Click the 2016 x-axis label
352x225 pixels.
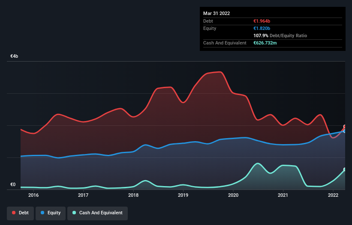coord(33,195)
